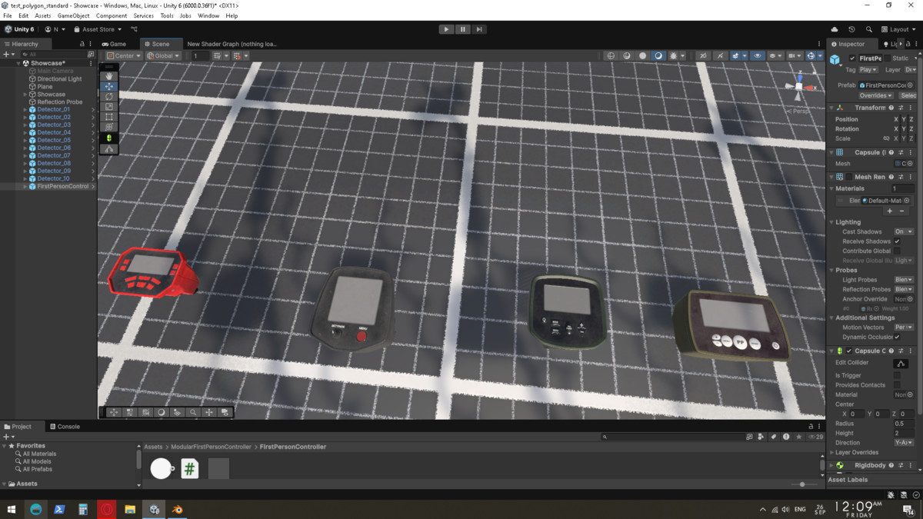Open the GameObject menu
Screen dimensions: 923x519
click(x=73, y=15)
